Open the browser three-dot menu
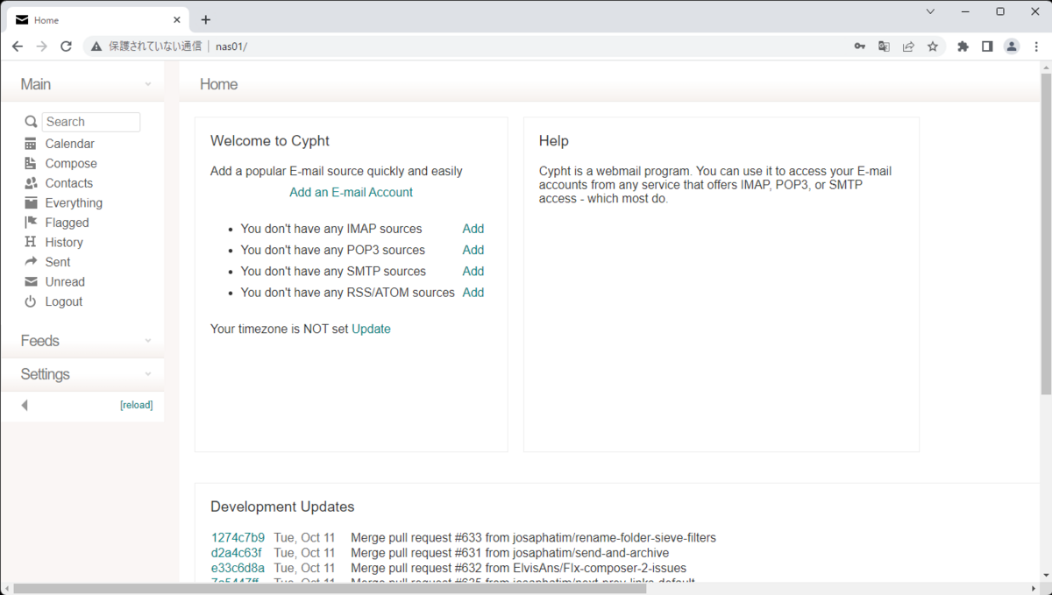The width and height of the screenshot is (1052, 595). click(x=1036, y=46)
